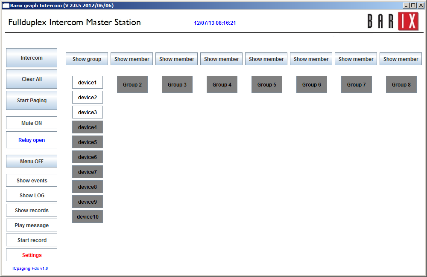The width and height of the screenshot is (427, 277).
Task: Expand Show member above Group 8
Action: tap(401, 59)
